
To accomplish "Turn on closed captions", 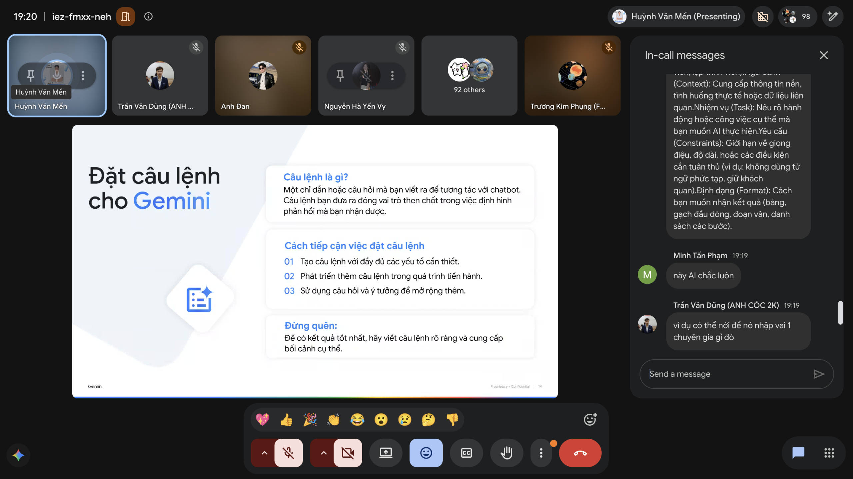I will 466,453.
